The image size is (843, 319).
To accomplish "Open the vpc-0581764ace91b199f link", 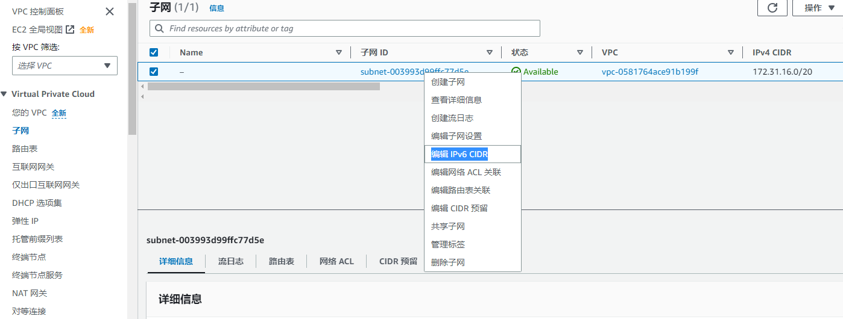I will pyautogui.click(x=649, y=72).
